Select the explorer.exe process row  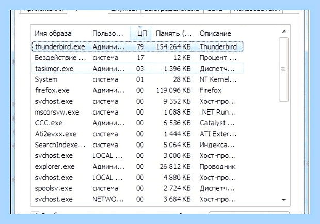click(138, 167)
